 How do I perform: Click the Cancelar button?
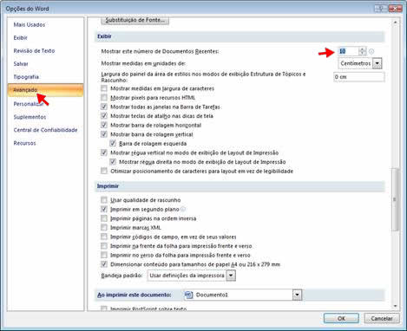(382, 318)
